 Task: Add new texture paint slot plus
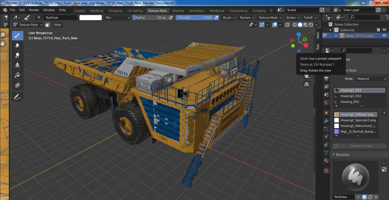click(384, 113)
